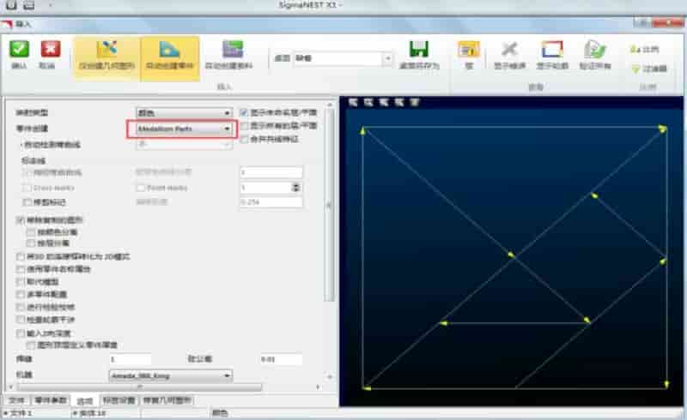
Task: Click the grey X show-errors icon
Action: [x=509, y=50]
